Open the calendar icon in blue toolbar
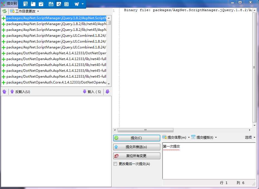 (67, 4)
